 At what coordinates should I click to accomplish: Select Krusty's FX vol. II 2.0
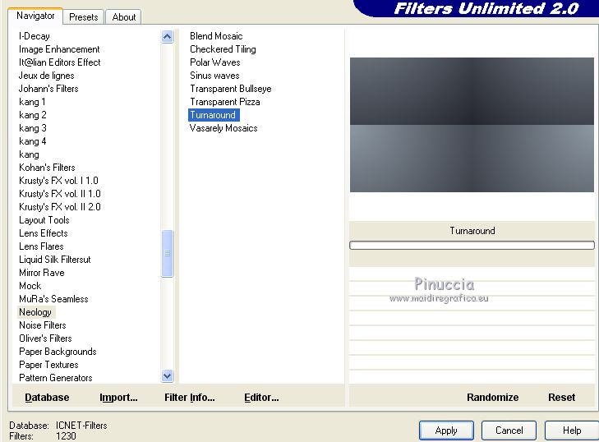pos(60,207)
